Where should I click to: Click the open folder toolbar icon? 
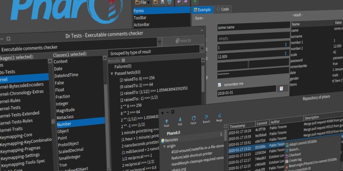[155, 2]
